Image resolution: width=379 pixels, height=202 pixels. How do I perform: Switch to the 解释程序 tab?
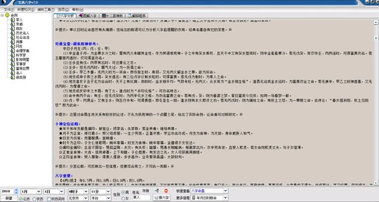click(x=137, y=16)
